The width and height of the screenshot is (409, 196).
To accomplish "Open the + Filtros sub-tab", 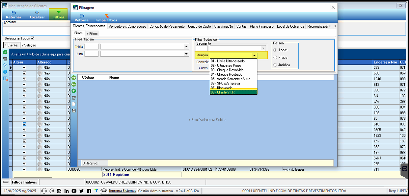I will click(92, 34).
